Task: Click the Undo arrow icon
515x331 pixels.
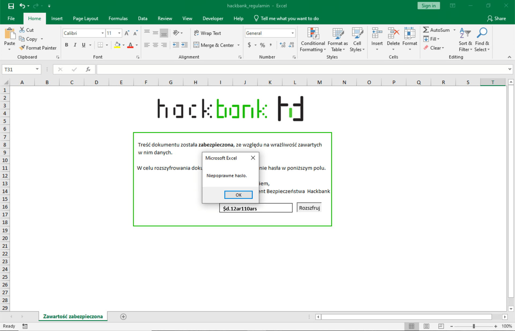Action: coord(22,6)
